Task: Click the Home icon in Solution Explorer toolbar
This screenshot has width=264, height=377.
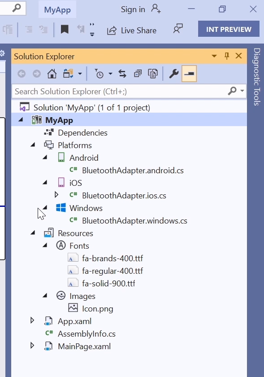Action: [52, 74]
